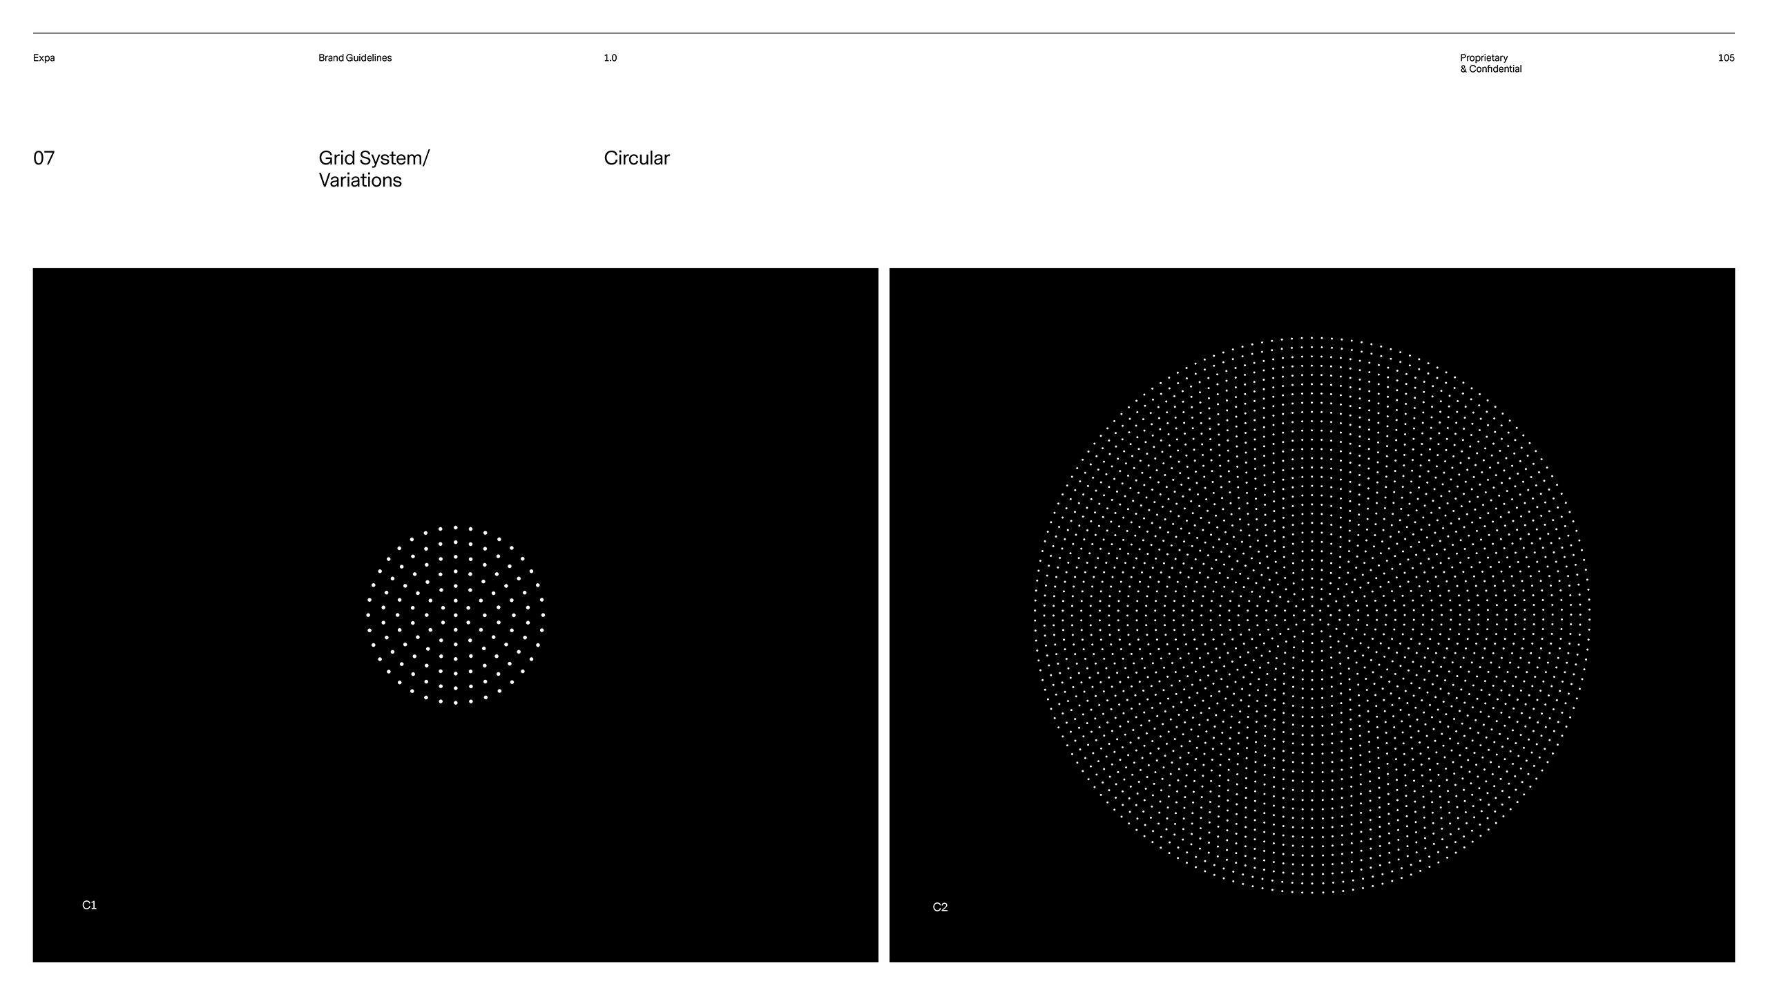Click the leftmost dot of small circle
The image size is (1768, 995).
click(x=367, y=615)
